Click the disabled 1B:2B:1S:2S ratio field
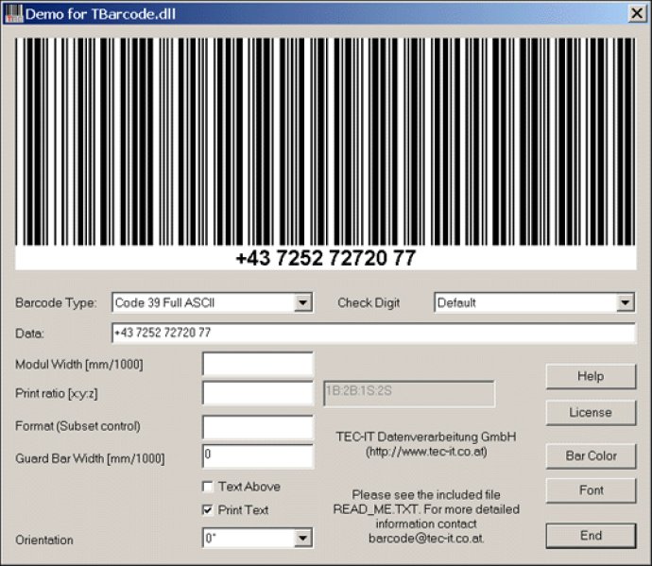The width and height of the screenshot is (652, 566). (x=409, y=393)
